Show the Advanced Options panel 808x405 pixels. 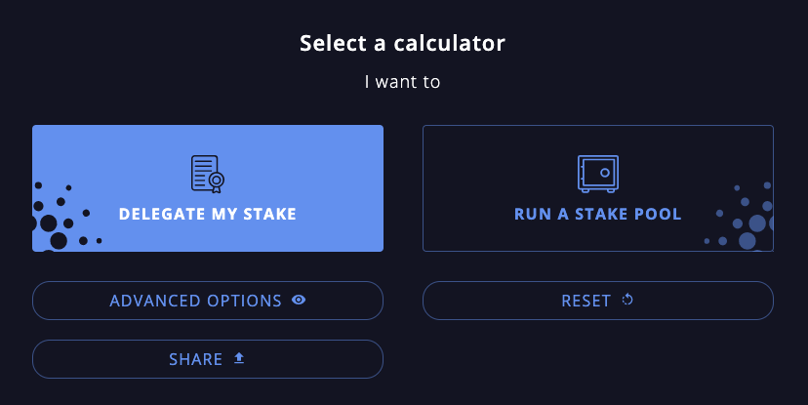click(x=208, y=301)
